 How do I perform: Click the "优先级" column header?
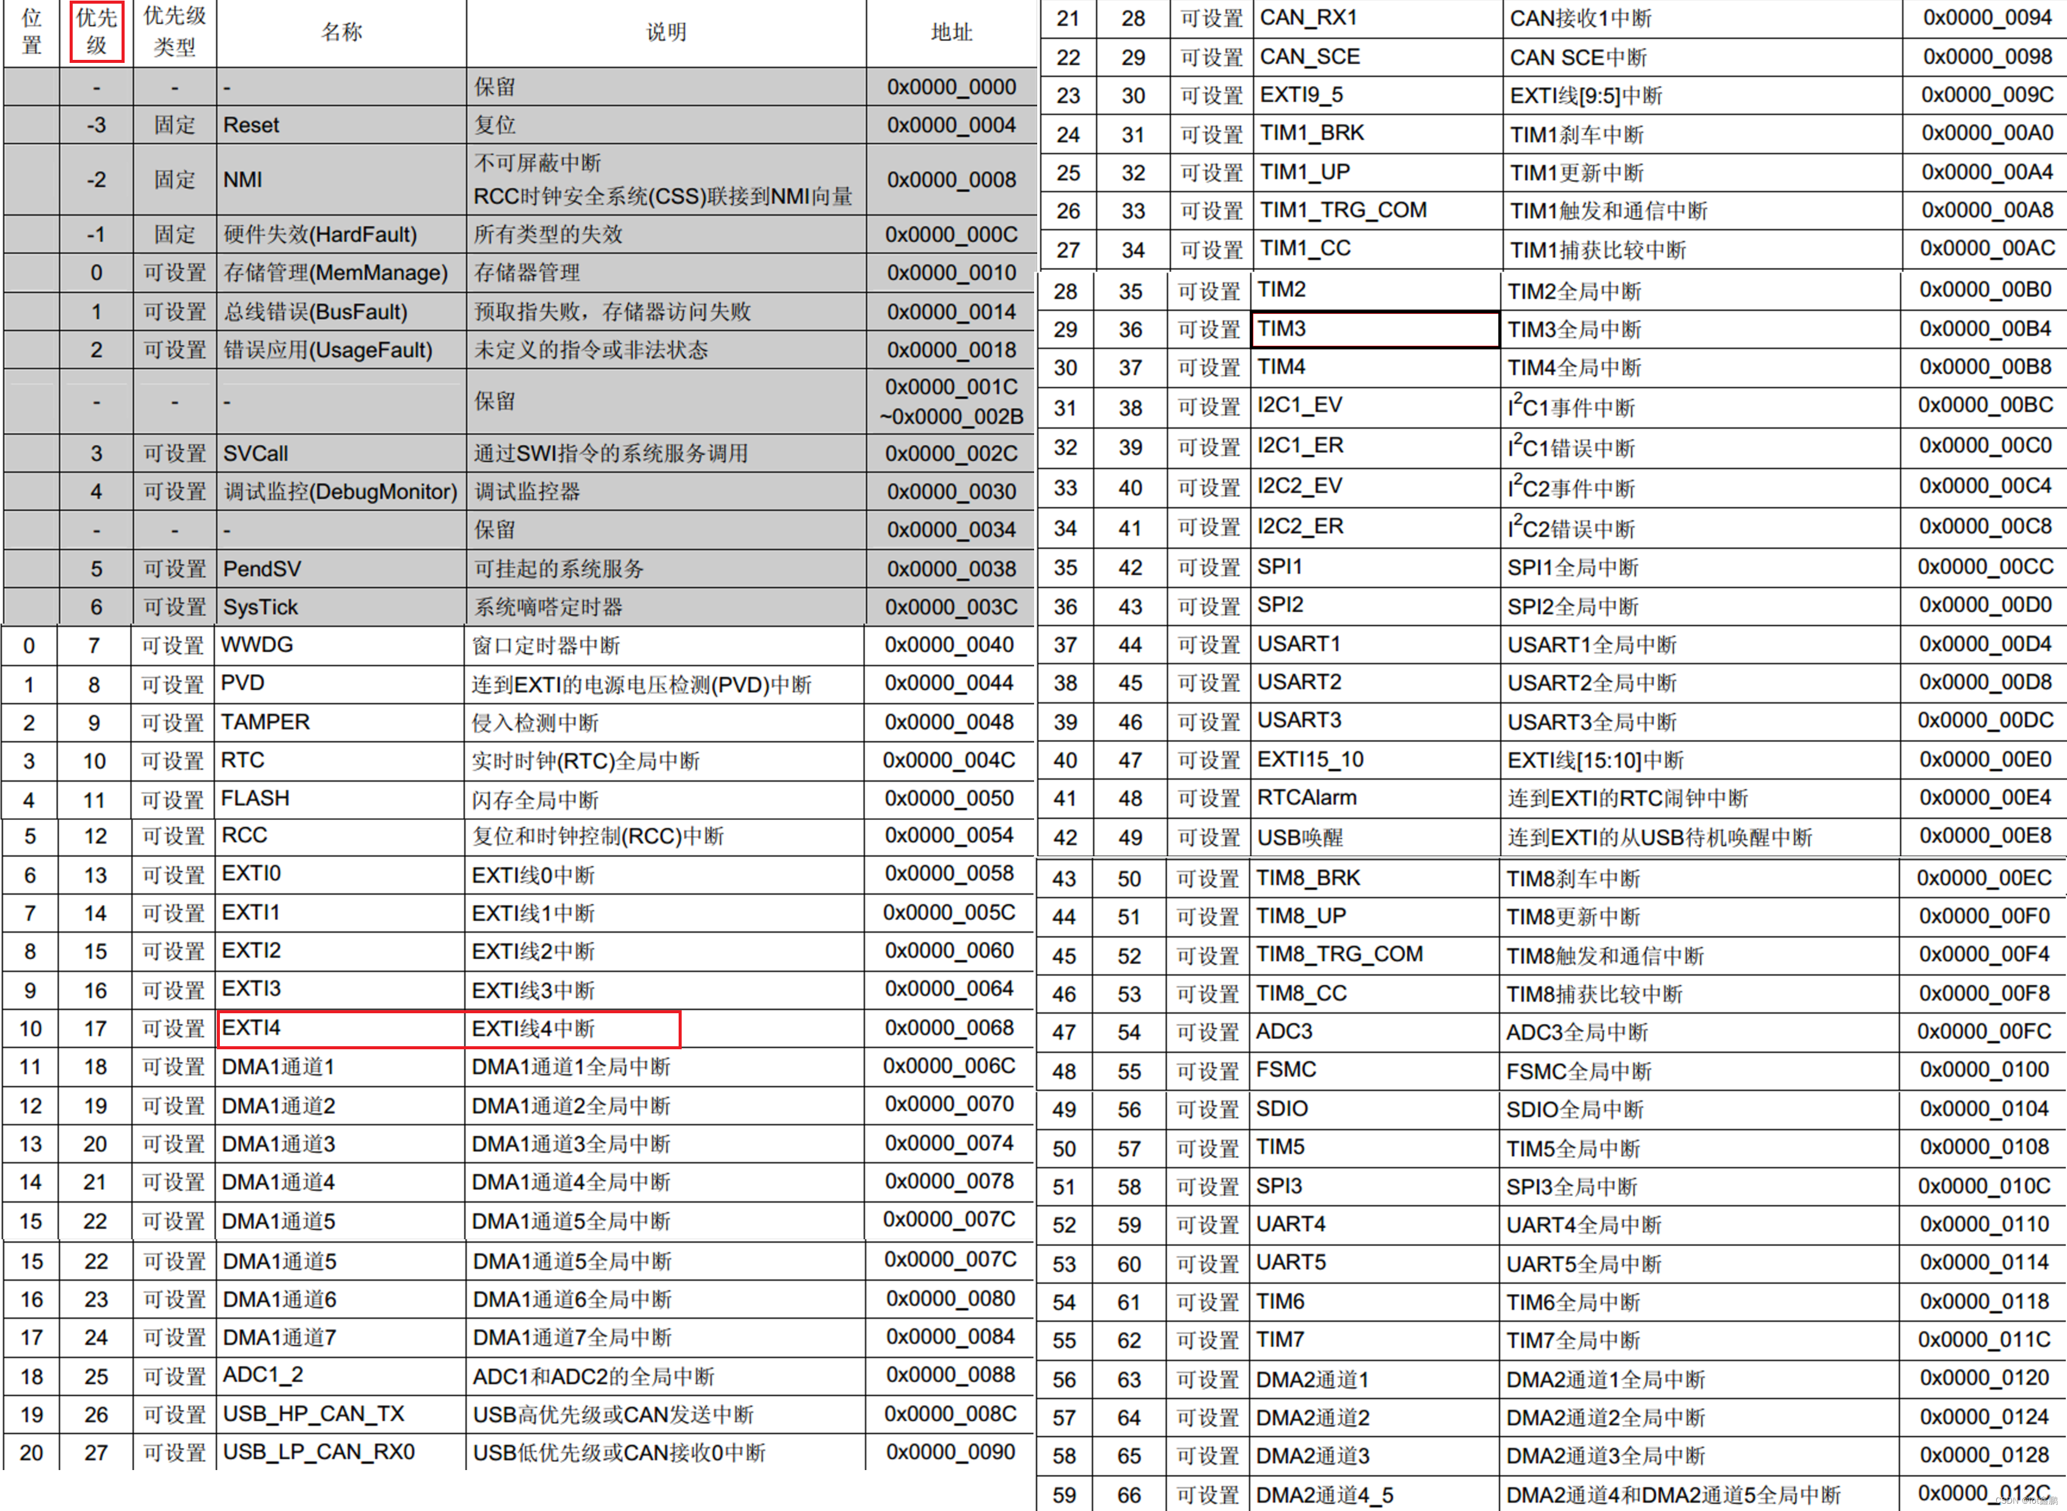97,32
